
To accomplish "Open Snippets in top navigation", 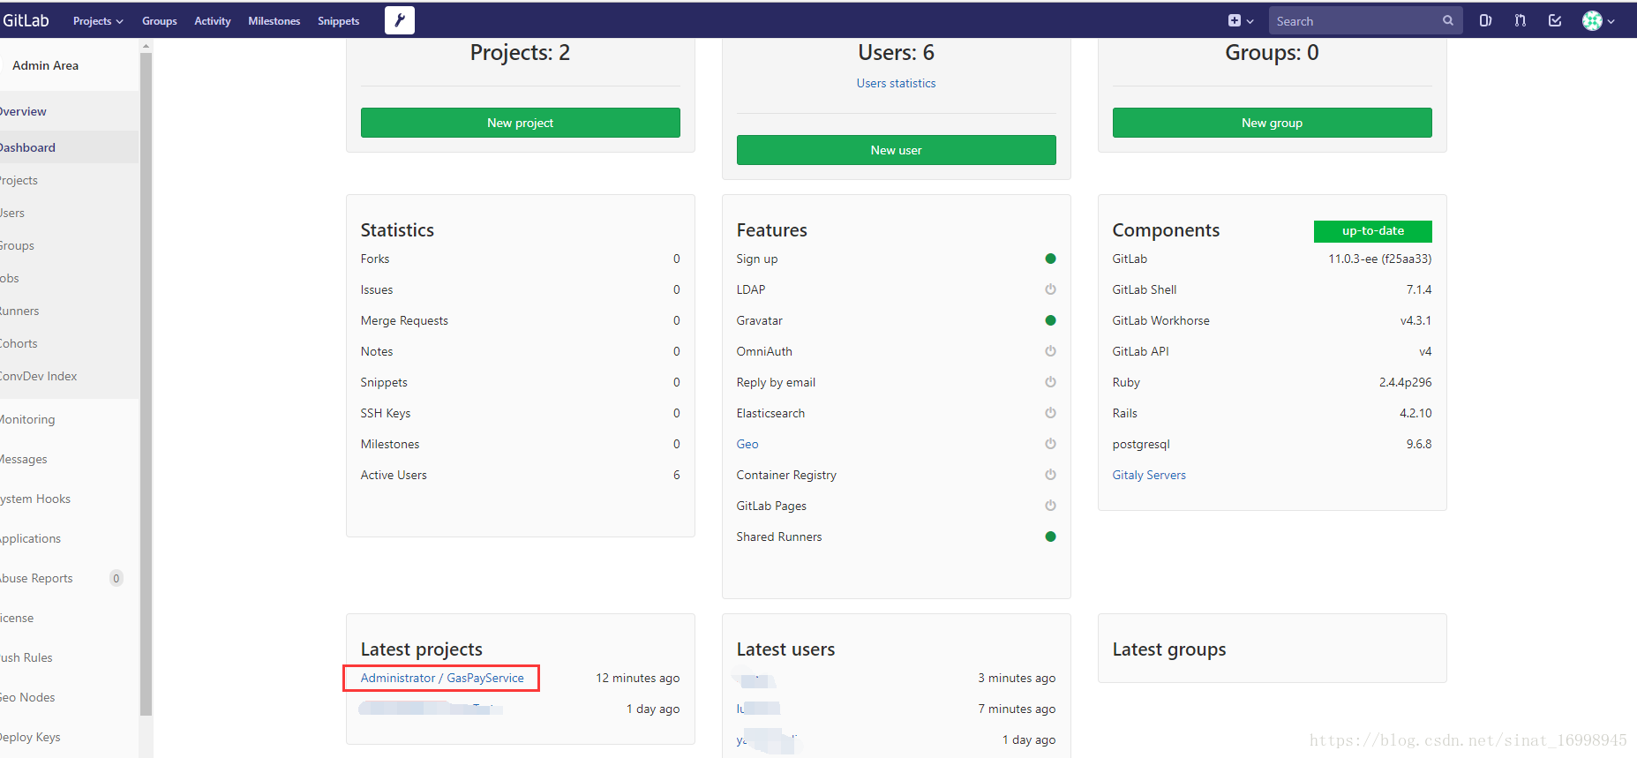I will pyautogui.click(x=339, y=21).
